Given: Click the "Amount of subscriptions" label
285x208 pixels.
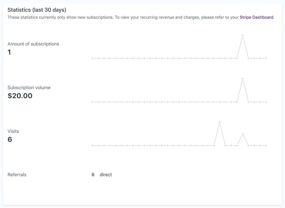Looking at the screenshot, I should (33, 44).
